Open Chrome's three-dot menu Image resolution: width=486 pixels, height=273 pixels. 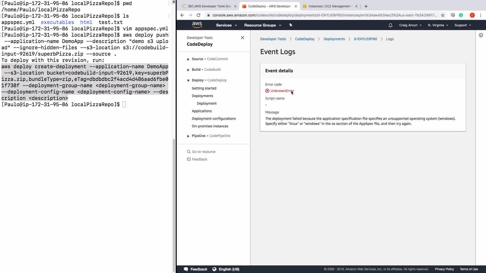pyautogui.click(x=480, y=15)
